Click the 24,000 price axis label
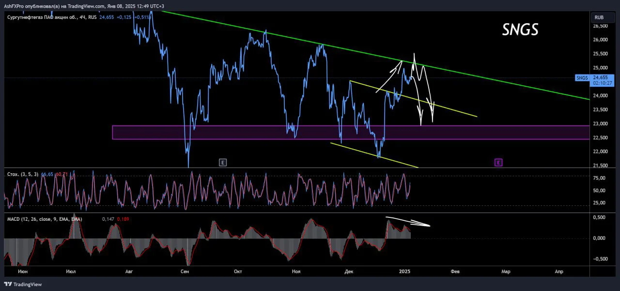 [x=600, y=96]
